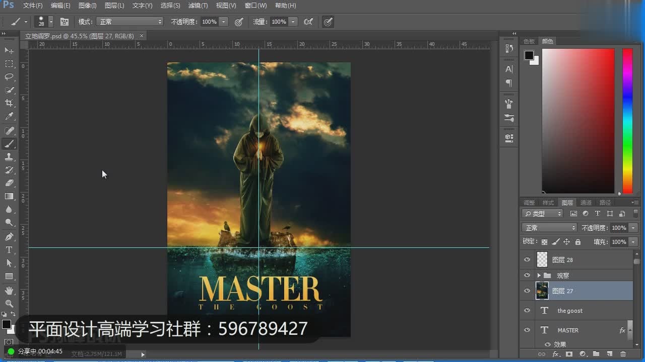Screen dimensions: 645x362
Task: Select the Crop tool
Action: 9,103
